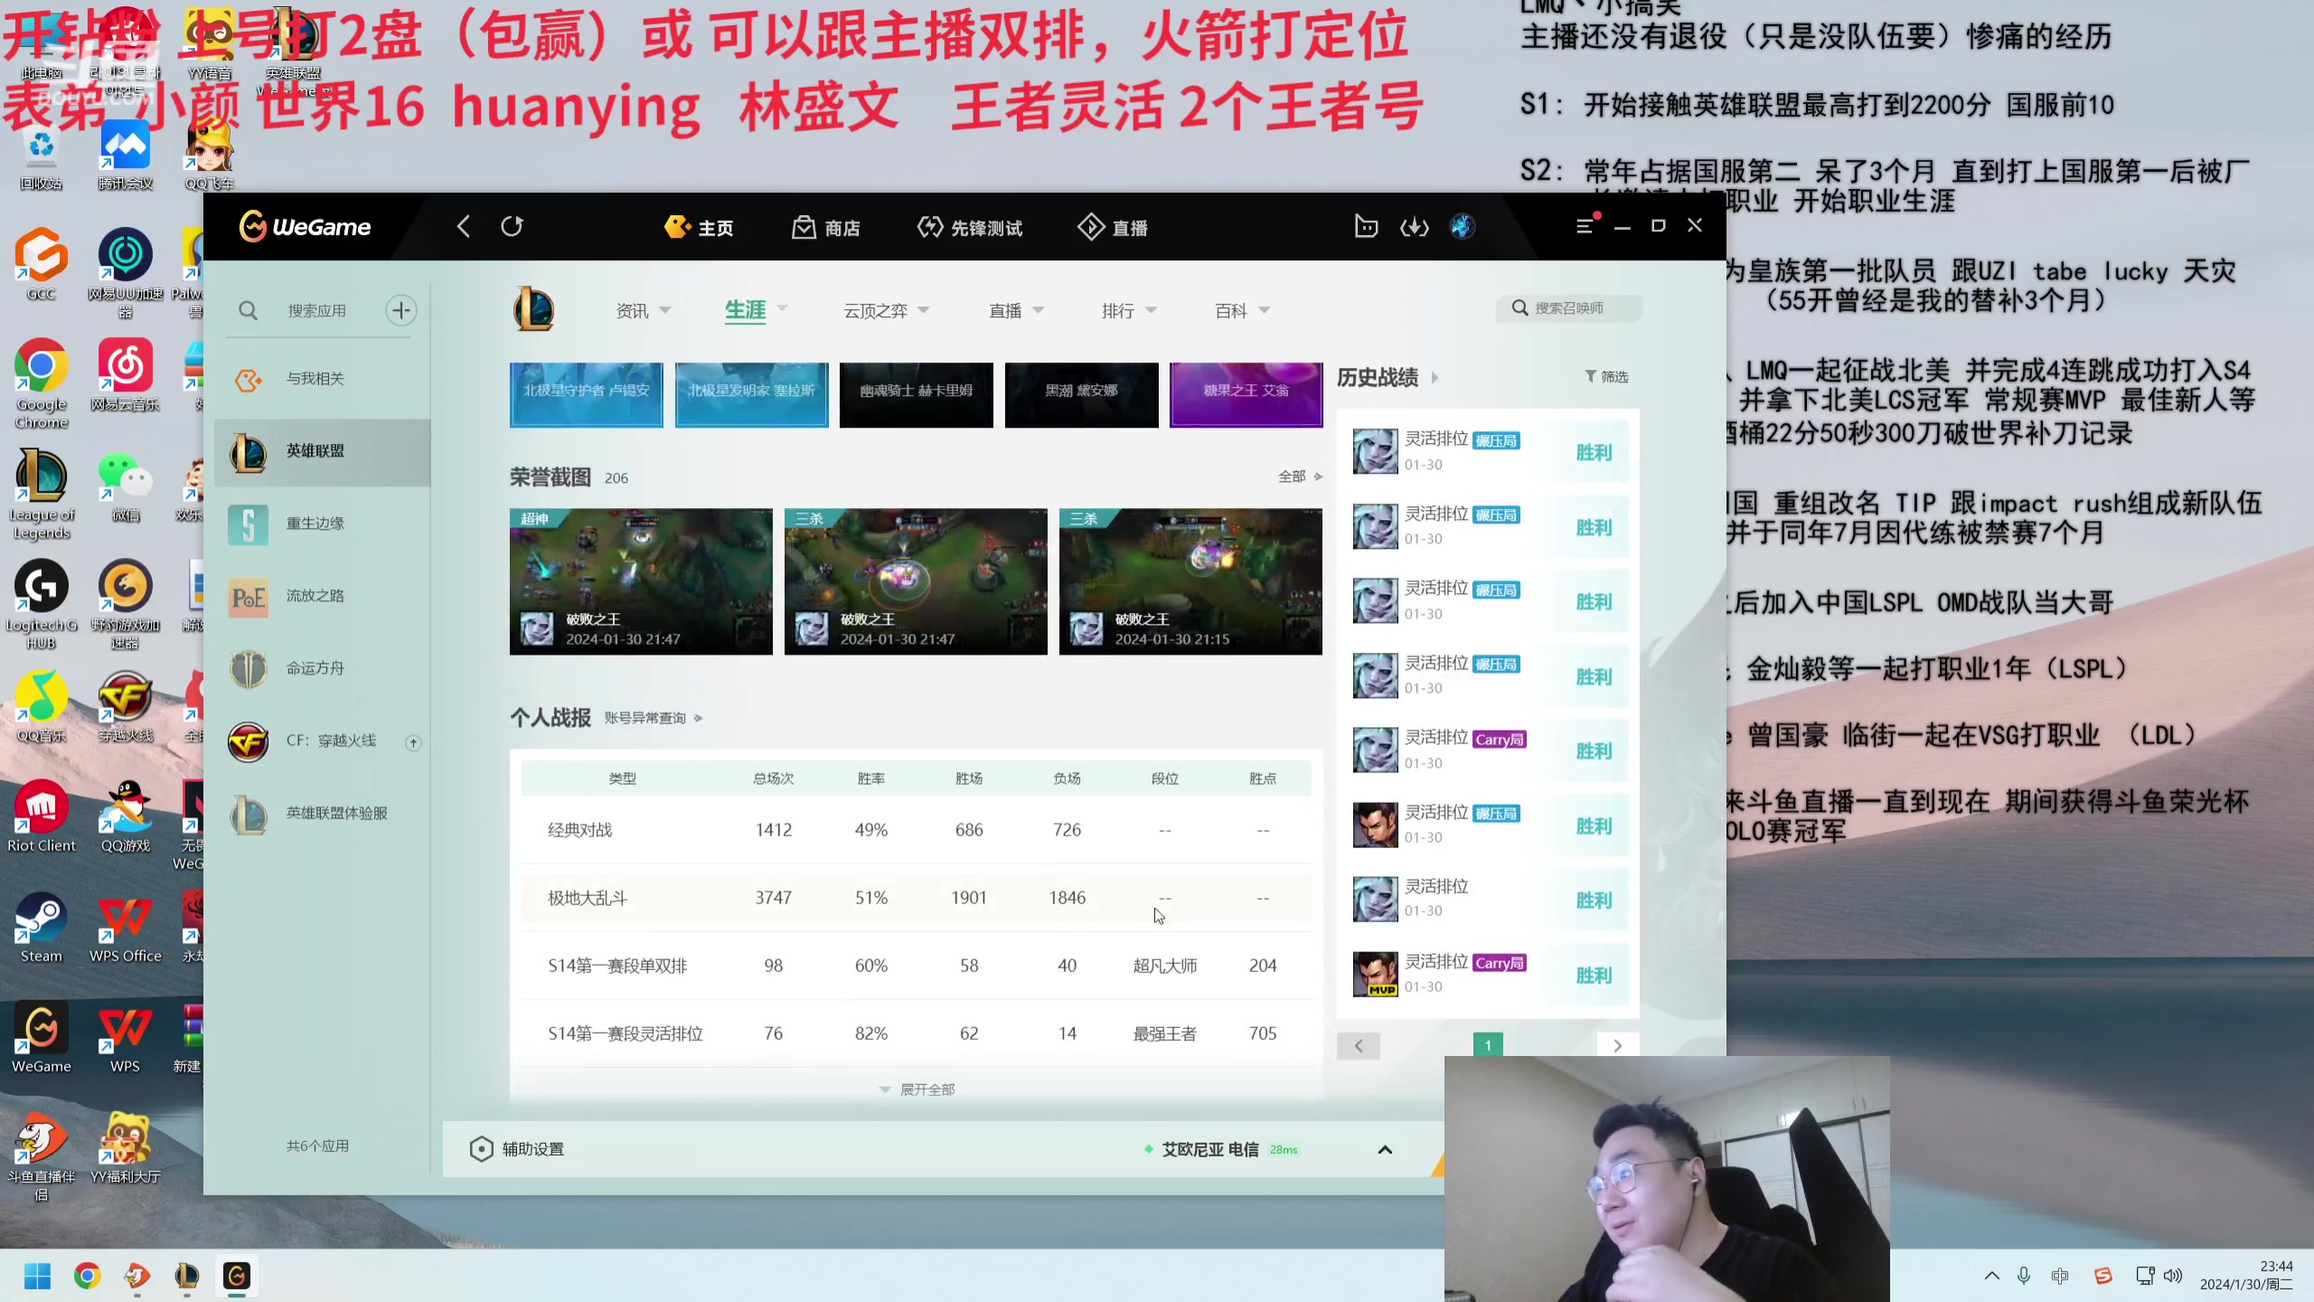Select page 1 of match history

1488,1045
